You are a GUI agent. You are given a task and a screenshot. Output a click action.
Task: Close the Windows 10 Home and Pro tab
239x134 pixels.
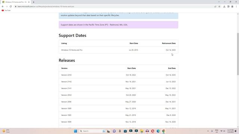[29, 2]
